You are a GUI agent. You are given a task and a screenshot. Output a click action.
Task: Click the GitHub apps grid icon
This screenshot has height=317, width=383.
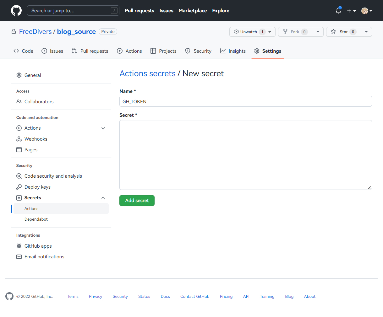click(x=19, y=246)
